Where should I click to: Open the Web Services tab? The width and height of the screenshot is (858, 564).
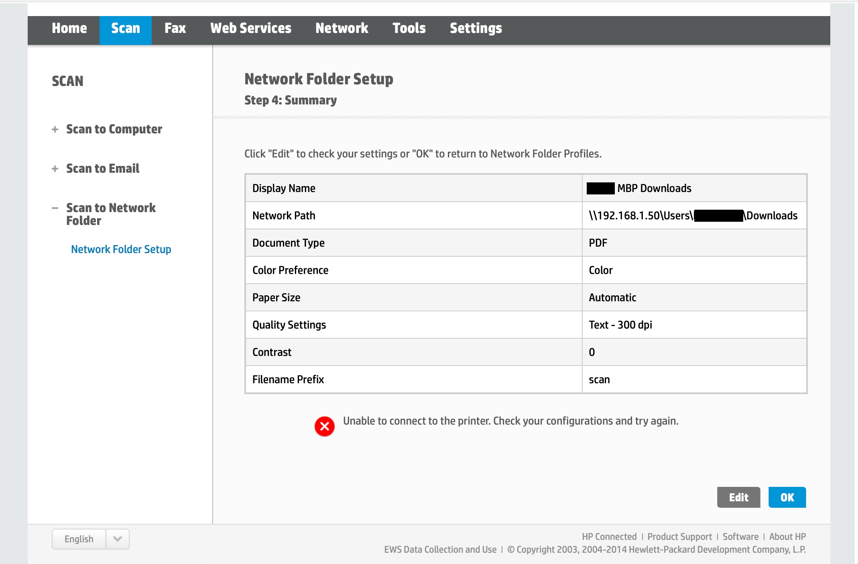coord(251,29)
